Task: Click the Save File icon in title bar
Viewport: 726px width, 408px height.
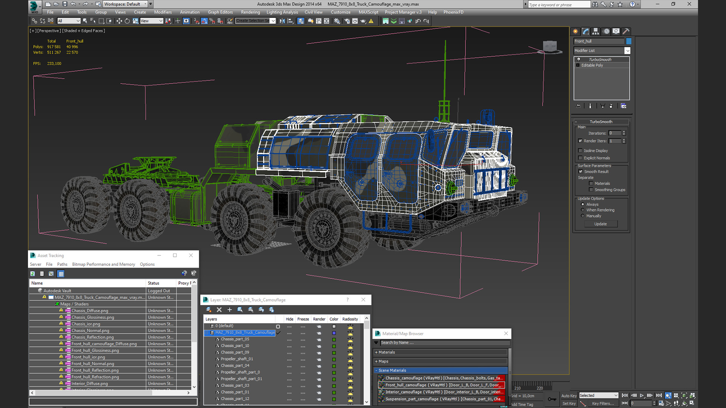Action: pos(65,4)
